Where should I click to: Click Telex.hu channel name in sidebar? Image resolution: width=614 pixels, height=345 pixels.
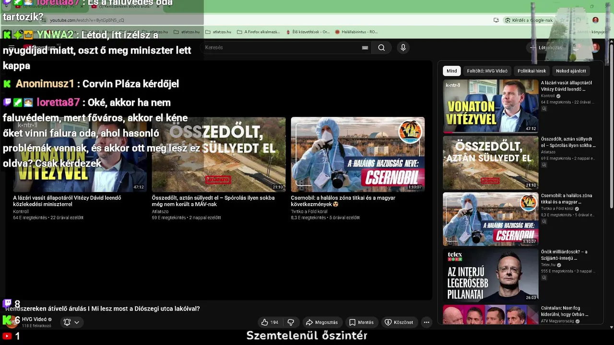(x=548, y=264)
